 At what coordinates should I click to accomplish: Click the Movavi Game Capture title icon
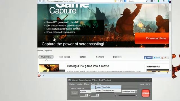(x=69, y=80)
